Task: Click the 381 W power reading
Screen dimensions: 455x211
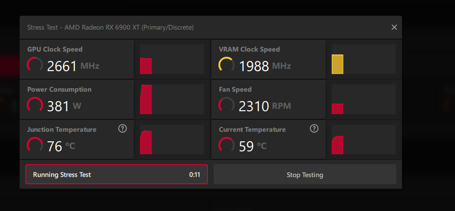Action: coord(58,106)
